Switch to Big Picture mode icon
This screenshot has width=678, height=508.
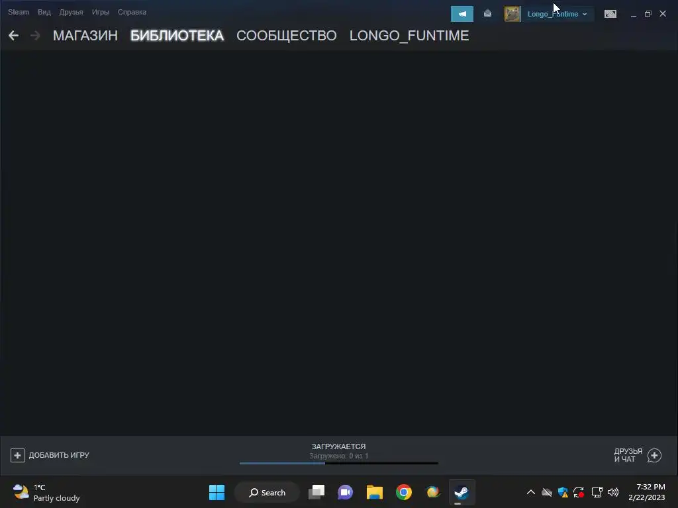[x=610, y=14]
